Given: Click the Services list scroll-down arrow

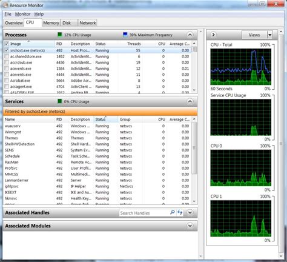Looking at the screenshot, I should pos(194,201).
